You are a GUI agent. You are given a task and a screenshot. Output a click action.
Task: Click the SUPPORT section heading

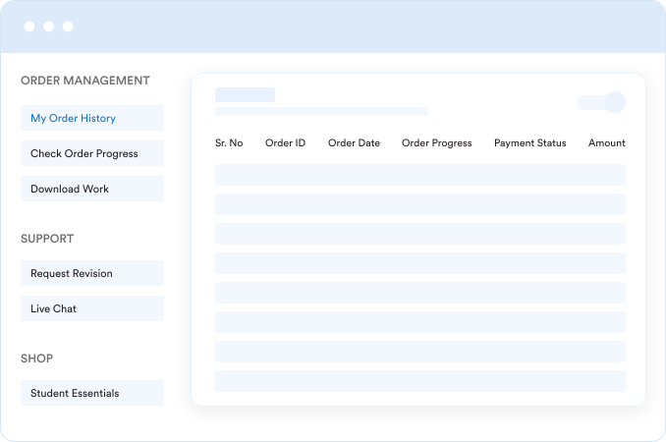(x=47, y=239)
